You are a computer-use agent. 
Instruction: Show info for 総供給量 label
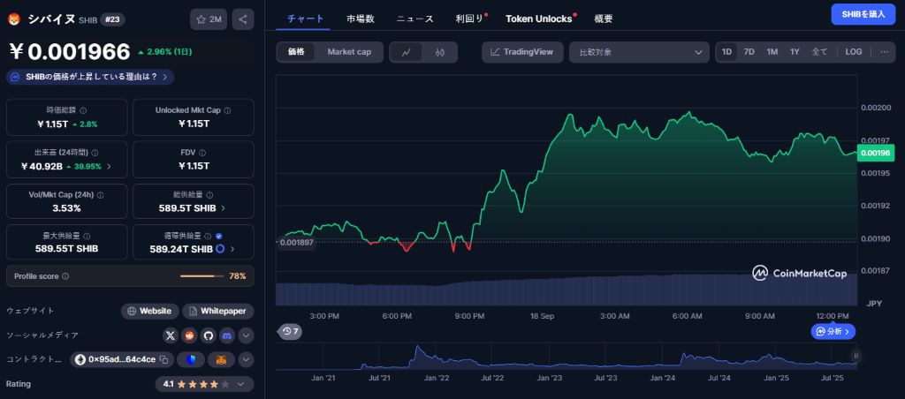pos(209,195)
